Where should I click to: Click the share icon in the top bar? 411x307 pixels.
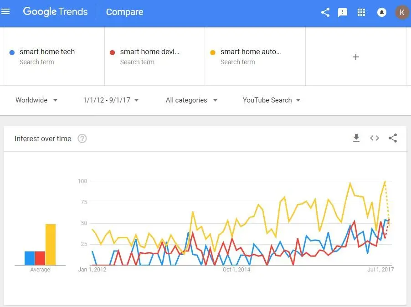coord(325,12)
